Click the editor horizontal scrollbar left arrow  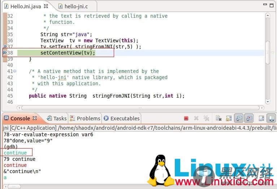point(19,108)
